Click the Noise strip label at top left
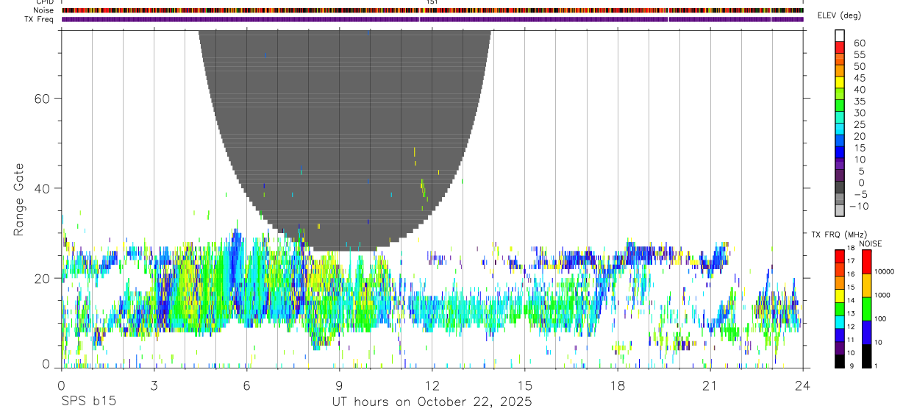Image resolution: width=903 pixels, height=417 pixels. 44,10
